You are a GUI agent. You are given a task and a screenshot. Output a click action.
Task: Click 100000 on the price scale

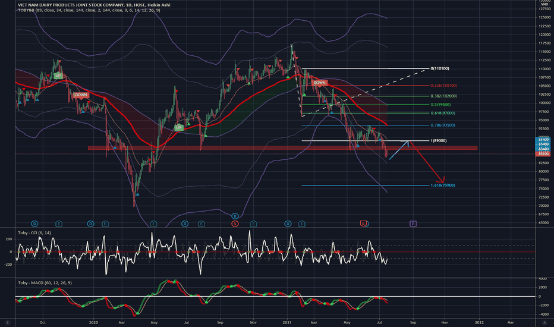(x=544, y=103)
